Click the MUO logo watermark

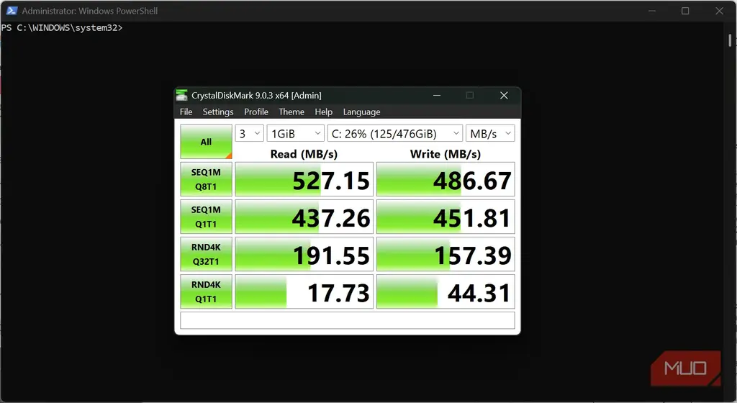[x=685, y=368]
